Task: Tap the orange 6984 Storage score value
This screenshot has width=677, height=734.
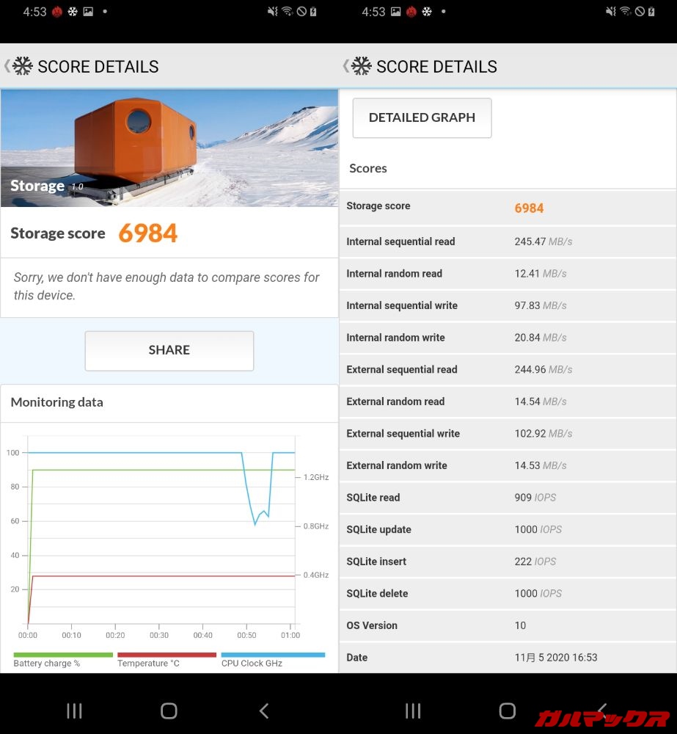Action: [147, 233]
